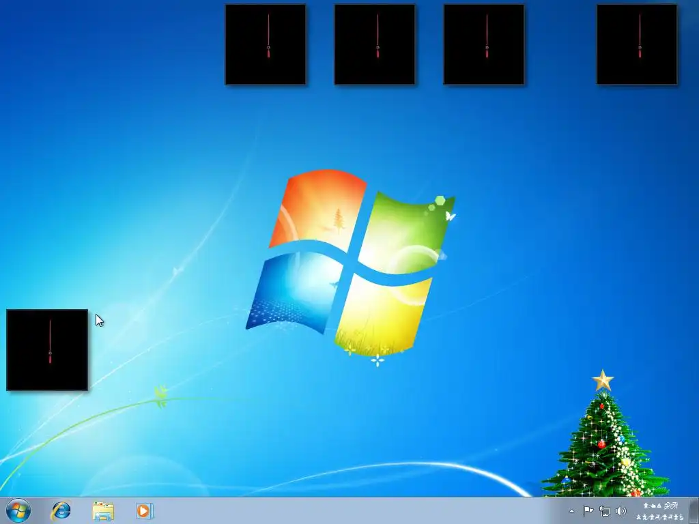
Task: Open the Action Center flag icon
Action: 588,510
